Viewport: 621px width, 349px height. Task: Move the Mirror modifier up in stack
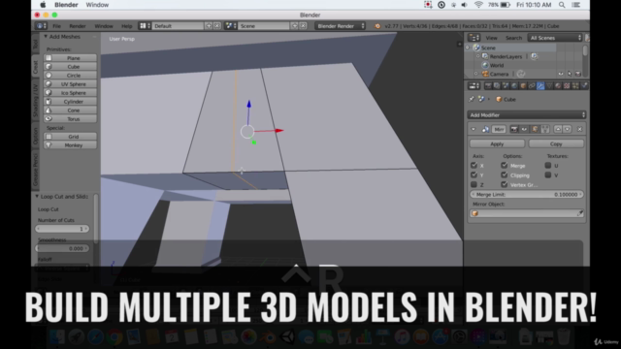558,129
